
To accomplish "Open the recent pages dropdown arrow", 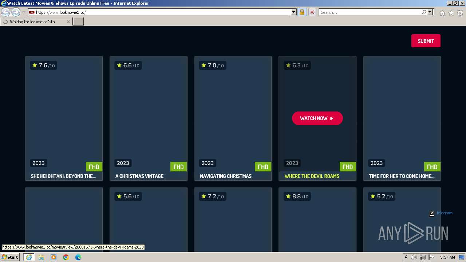I will (x=24, y=12).
